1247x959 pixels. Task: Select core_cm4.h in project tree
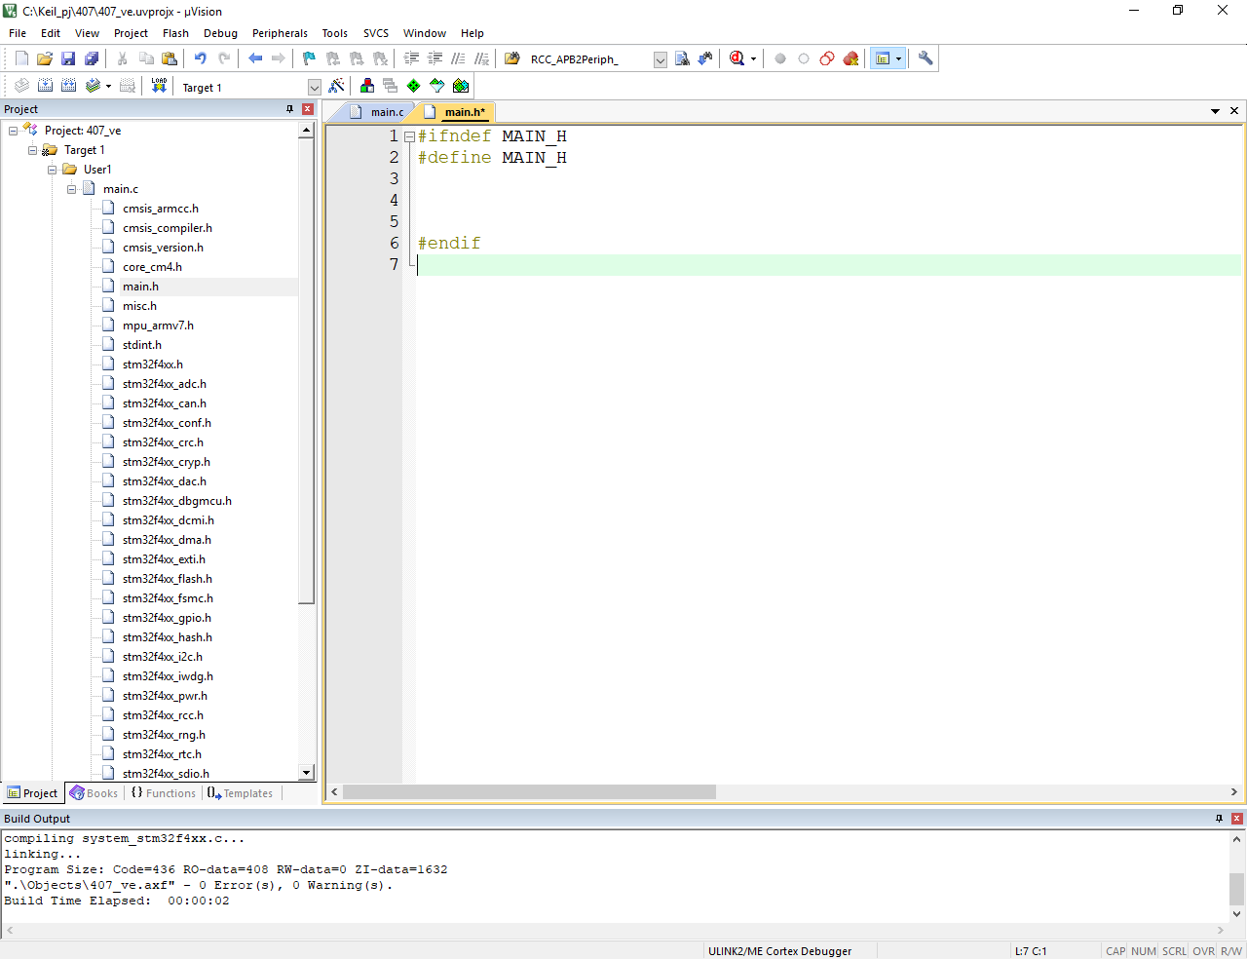[152, 267]
